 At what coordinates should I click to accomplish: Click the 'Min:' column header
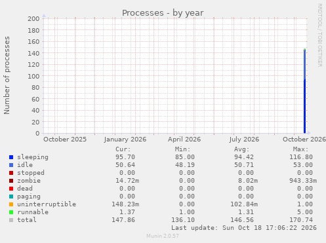click(182, 149)
